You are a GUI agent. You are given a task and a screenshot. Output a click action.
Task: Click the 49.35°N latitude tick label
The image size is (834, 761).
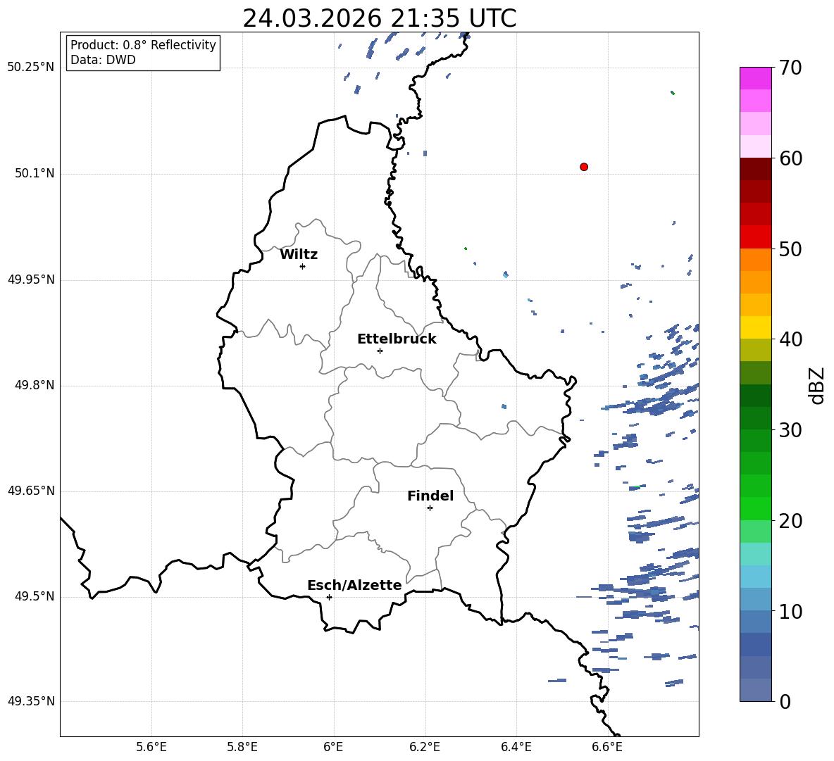(31, 701)
